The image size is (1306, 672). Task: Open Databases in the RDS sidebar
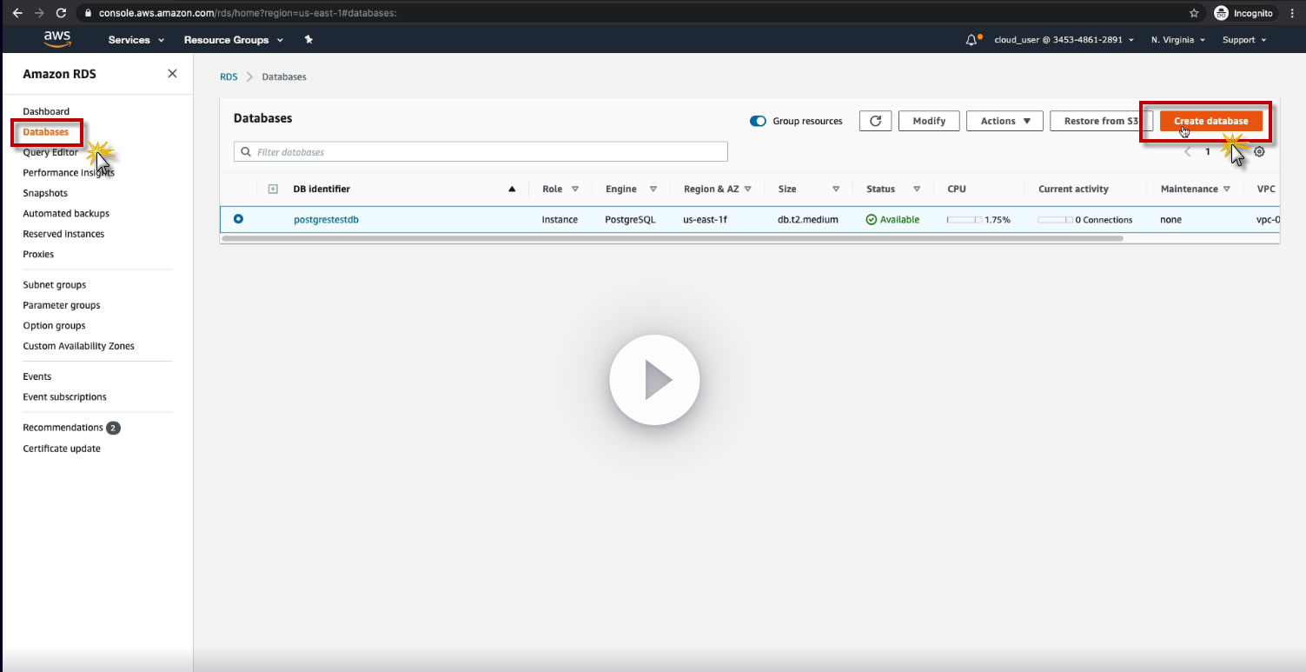point(46,132)
